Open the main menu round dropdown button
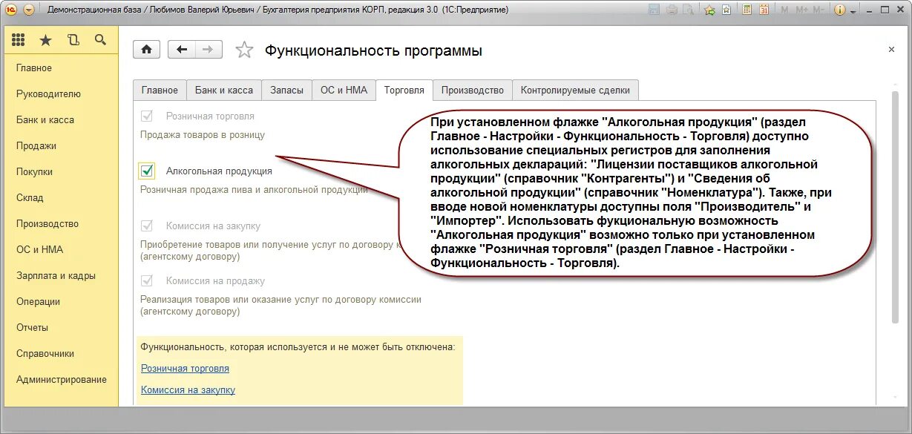The height and width of the screenshot is (434, 912). pos(29,10)
